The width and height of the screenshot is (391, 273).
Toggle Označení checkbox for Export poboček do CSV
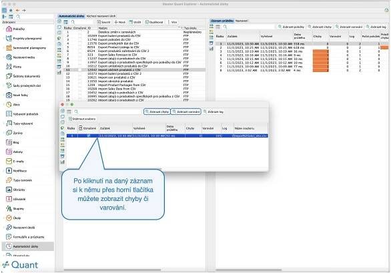point(80,39)
